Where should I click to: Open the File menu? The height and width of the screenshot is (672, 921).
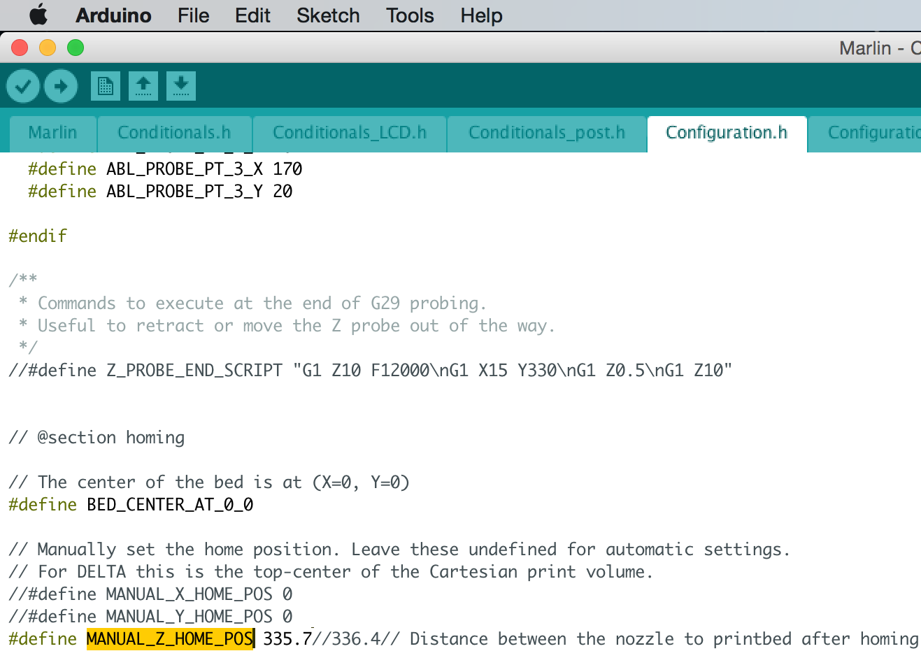pyautogui.click(x=194, y=15)
